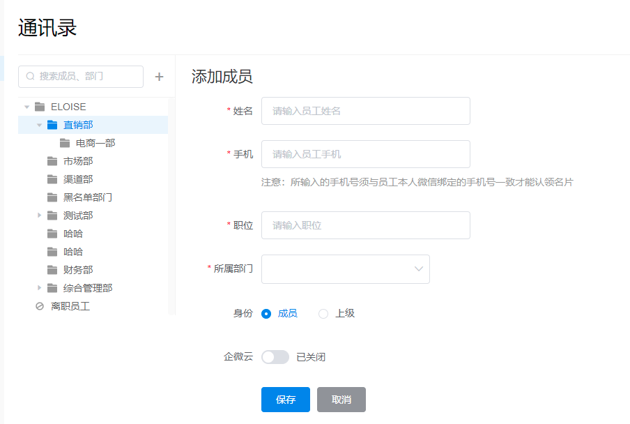Open the 所属部门 dropdown
Image resolution: width=630 pixels, height=424 pixels.
coord(345,269)
